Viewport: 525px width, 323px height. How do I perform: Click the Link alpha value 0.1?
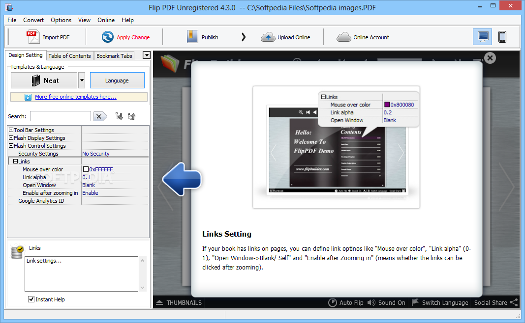87,177
